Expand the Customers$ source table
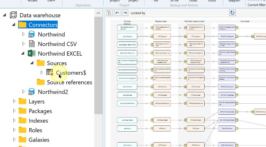 42,72
